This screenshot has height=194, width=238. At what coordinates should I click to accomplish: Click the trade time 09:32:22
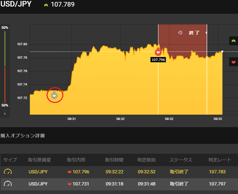tap(115, 172)
